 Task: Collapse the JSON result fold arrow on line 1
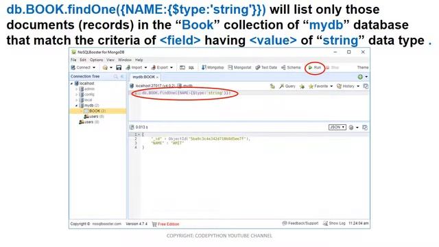point(139,134)
